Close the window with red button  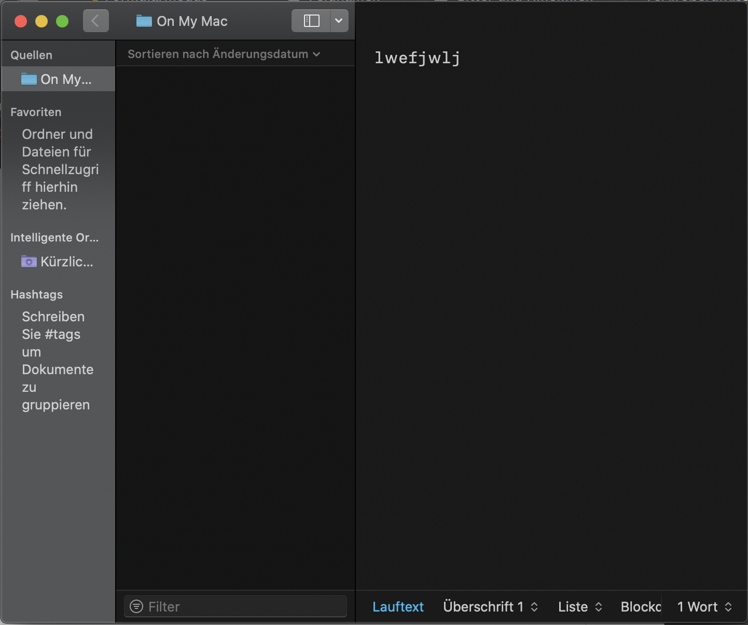21,21
